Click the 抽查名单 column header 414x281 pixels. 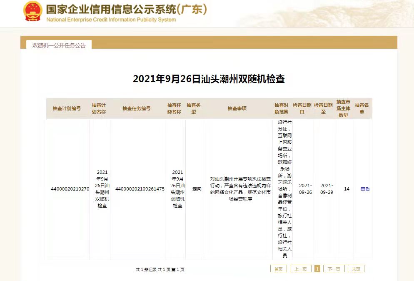point(362,108)
